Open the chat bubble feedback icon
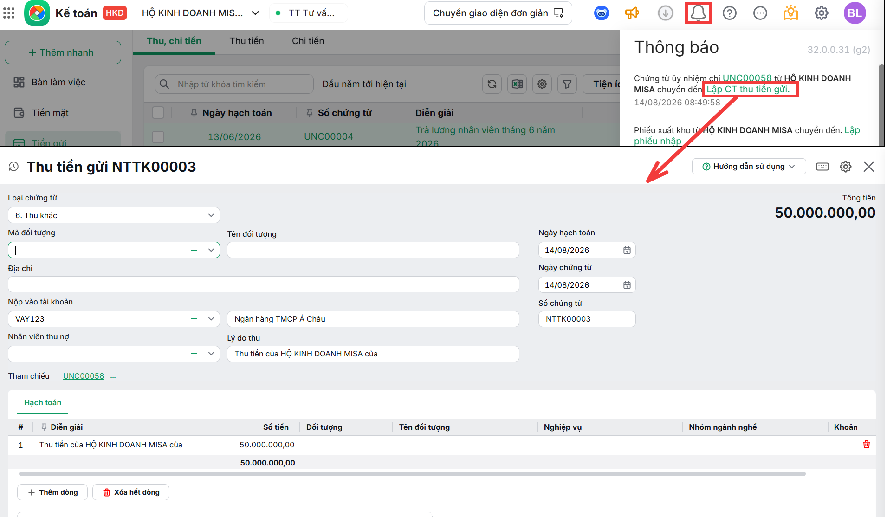This screenshot has width=887, height=517. [x=760, y=13]
